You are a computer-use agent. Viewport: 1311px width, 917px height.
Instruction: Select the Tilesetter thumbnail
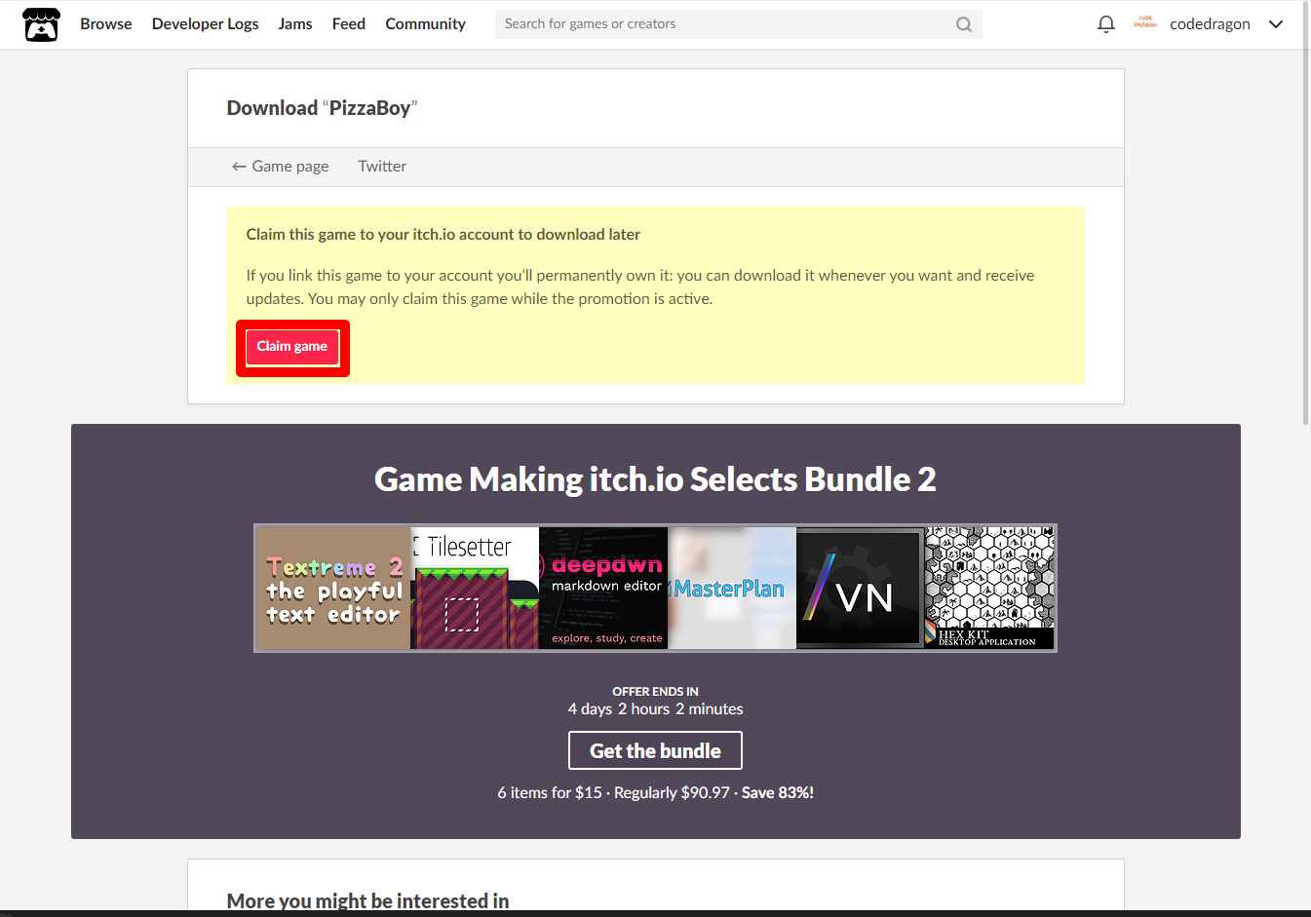(x=475, y=589)
